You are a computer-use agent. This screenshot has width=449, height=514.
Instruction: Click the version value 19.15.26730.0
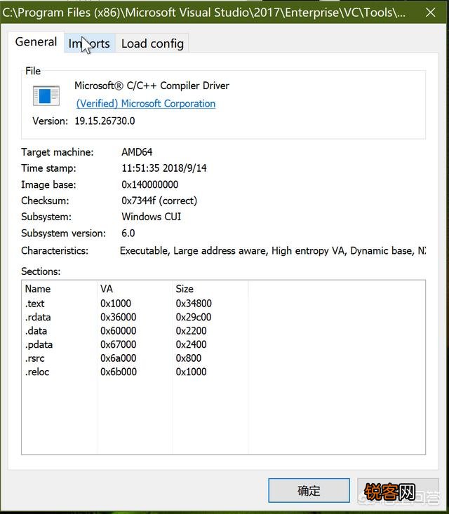(105, 121)
